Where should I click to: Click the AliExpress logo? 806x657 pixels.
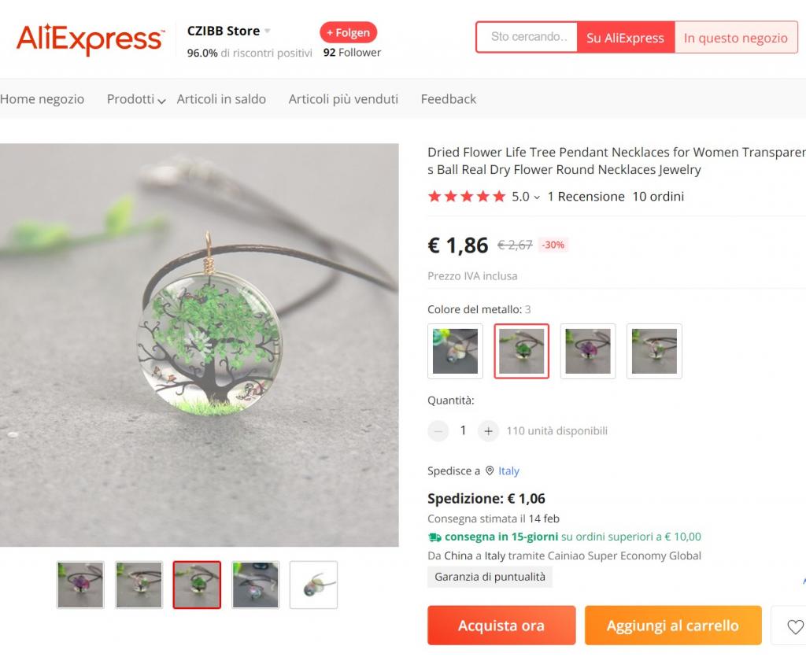pyautogui.click(x=91, y=39)
